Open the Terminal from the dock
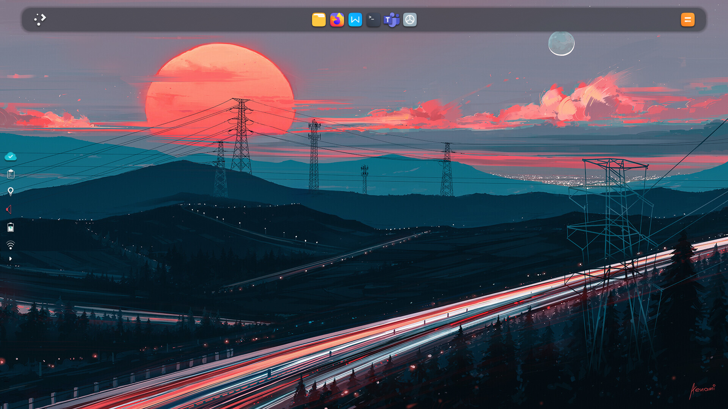Screen dimensions: 728x409 [373, 20]
